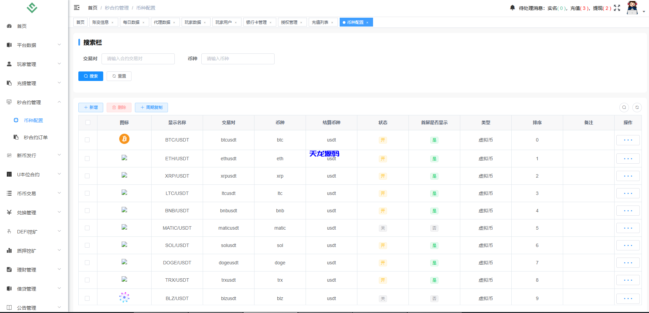
Task: Click the notification bell icon
Action: point(512,7)
